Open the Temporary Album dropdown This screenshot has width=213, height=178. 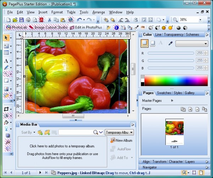click(x=119, y=132)
